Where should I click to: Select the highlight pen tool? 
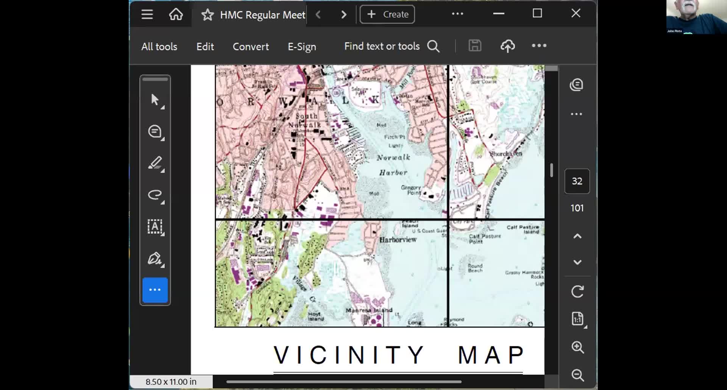point(155,163)
